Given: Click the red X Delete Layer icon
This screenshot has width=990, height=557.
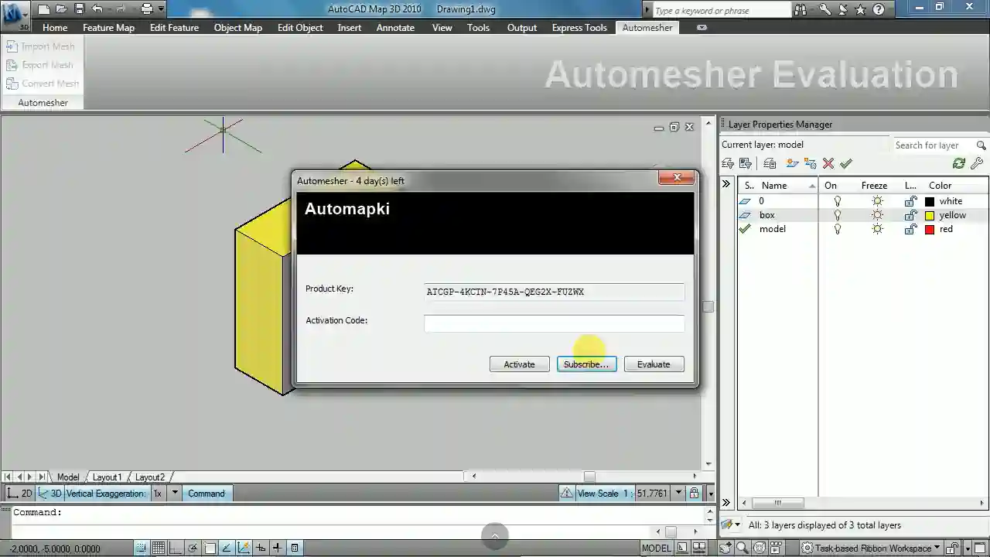Looking at the screenshot, I should click(x=828, y=163).
